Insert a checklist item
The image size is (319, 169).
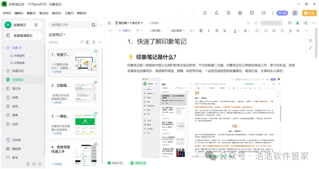282,30
